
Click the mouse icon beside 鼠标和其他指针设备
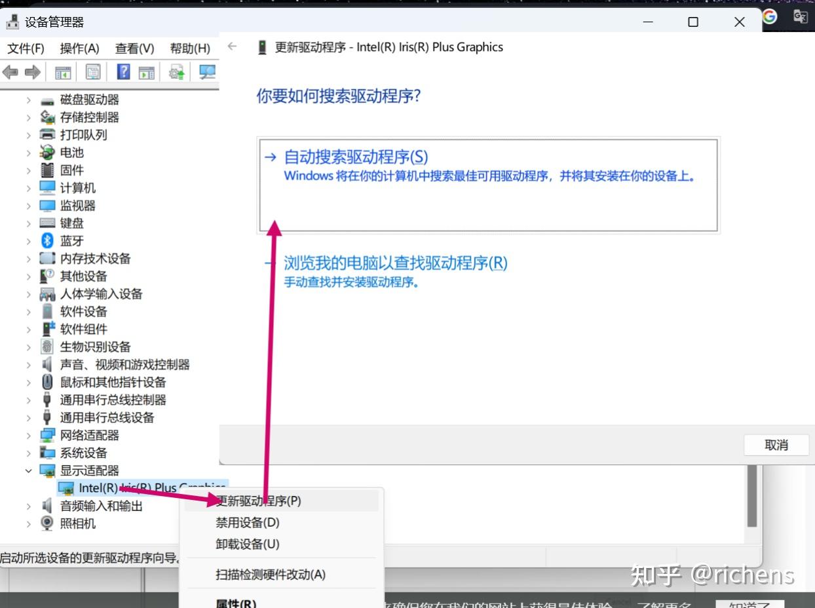[x=47, y=382]
